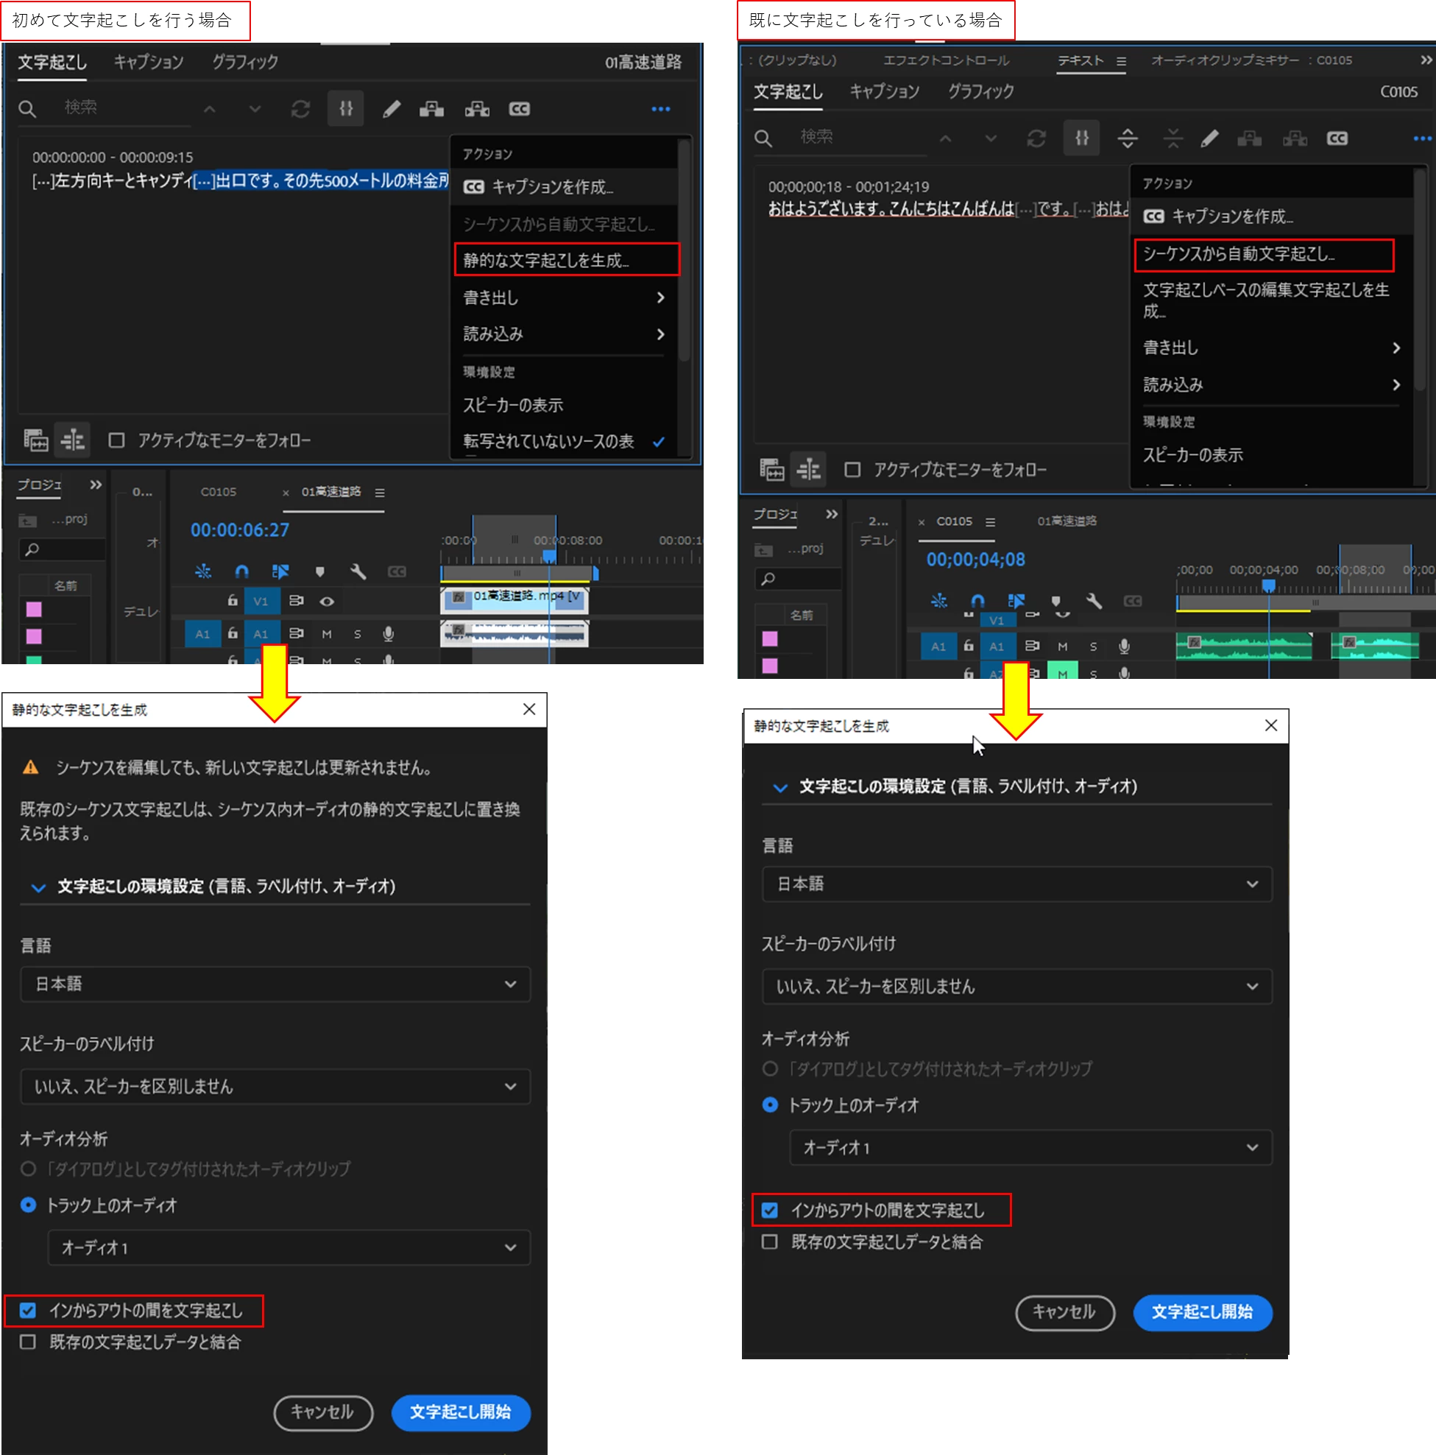The image size is (1436, 1455).
Task: Click the microphone voice-over icon on left A1 track
Action: point(389,634)
